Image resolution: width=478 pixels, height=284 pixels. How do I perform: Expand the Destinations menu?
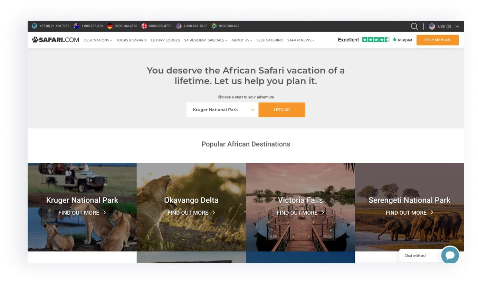[x=98, y=40]
